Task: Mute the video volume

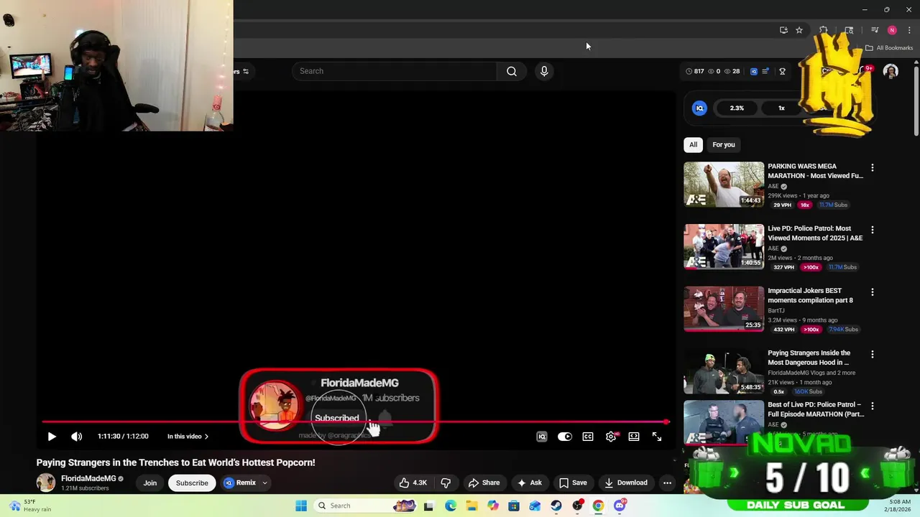Action: pyautogui.click(x=77, y=437)
